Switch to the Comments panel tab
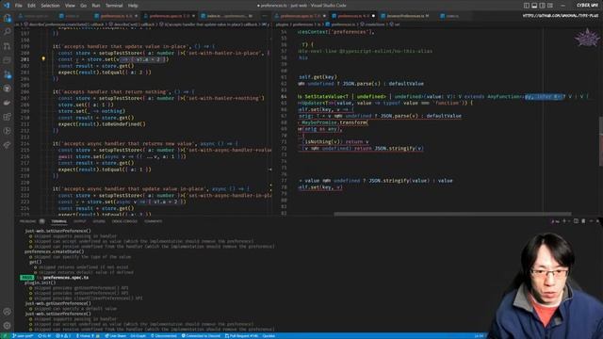Viewport: 603px width, 339px height. tap(153, 221)
